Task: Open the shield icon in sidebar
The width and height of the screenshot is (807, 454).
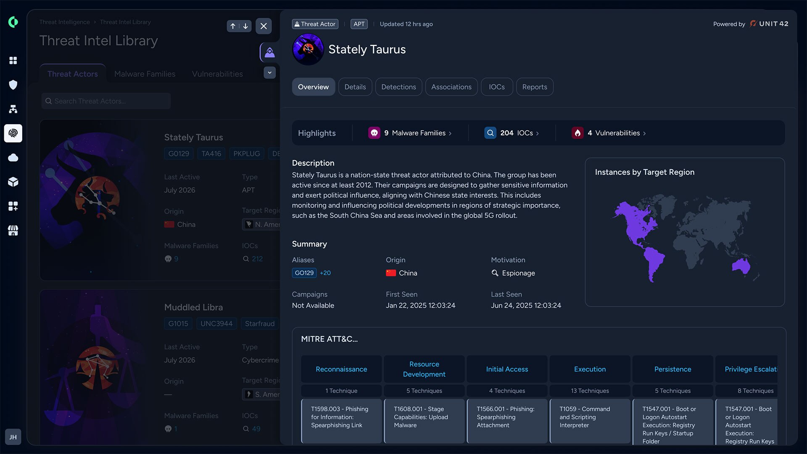Action: click(x=13, y=85)
